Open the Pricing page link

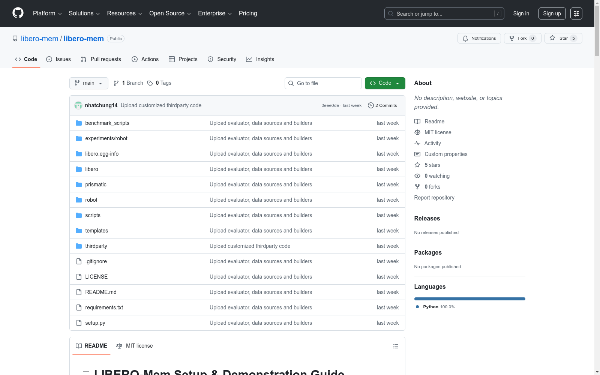(x=248, y=13)
